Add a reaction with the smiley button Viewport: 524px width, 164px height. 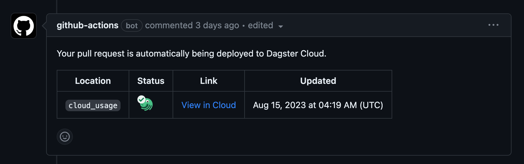coord(65,137)
